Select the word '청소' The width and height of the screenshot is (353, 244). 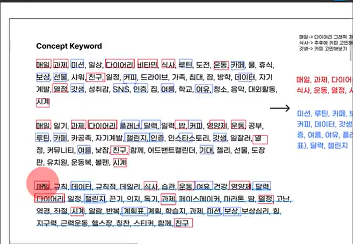220,89
